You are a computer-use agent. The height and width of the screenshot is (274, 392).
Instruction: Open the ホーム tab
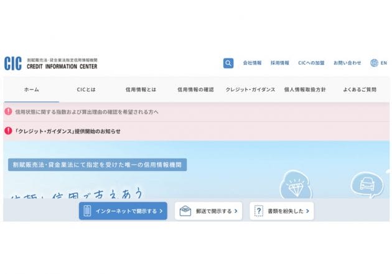coord(31,89)
